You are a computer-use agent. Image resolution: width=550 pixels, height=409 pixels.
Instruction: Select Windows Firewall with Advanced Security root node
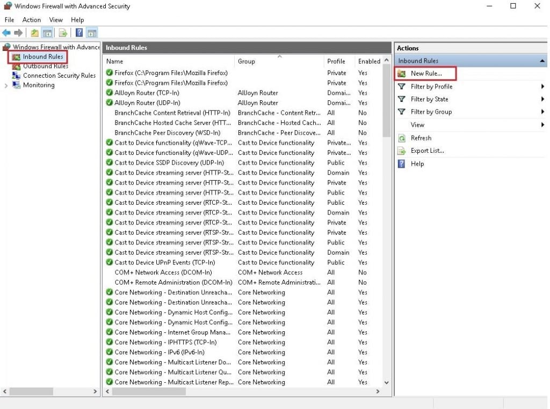click(56, 47)
